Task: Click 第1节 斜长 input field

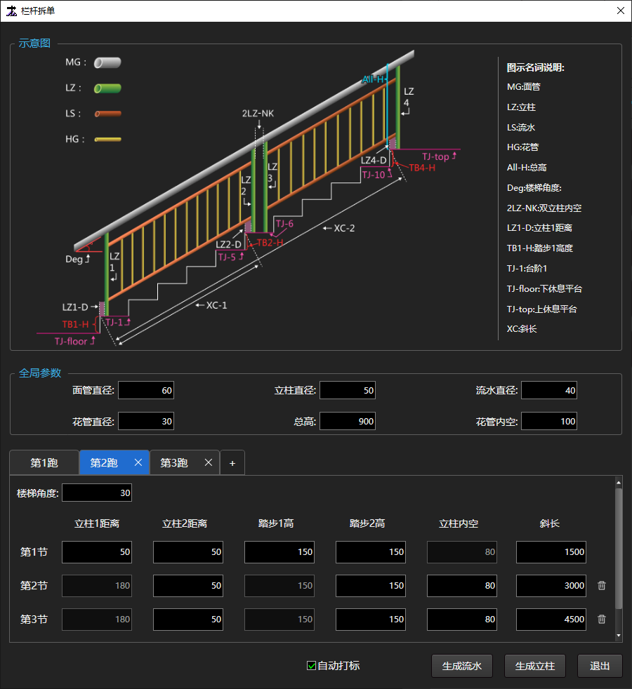Action: (x=551, y=551)
